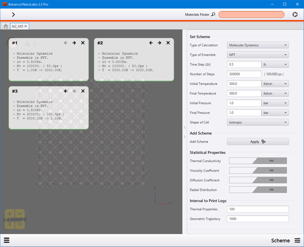Expand panel with the right chevron splitter
The width and height of the screenshot is (304, 247).
coord(185,137)
